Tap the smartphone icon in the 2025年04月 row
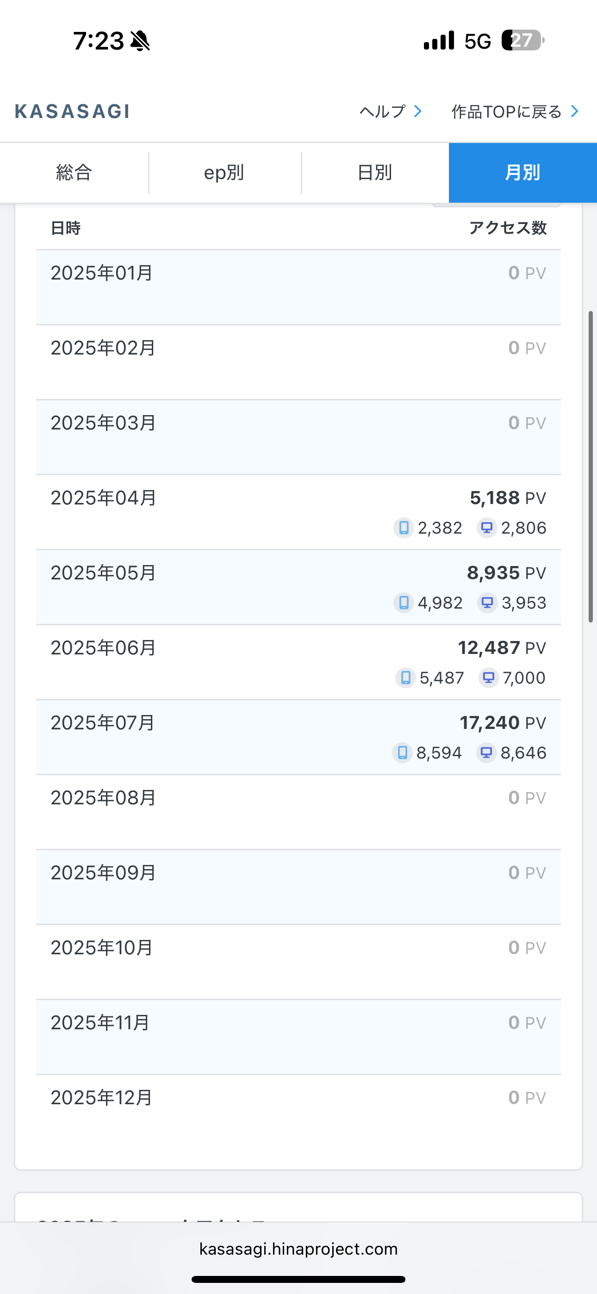 (404, 528)
